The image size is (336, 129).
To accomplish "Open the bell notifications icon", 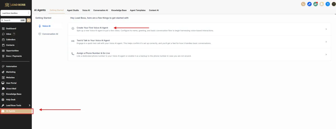I will click(x=322, y=4).
